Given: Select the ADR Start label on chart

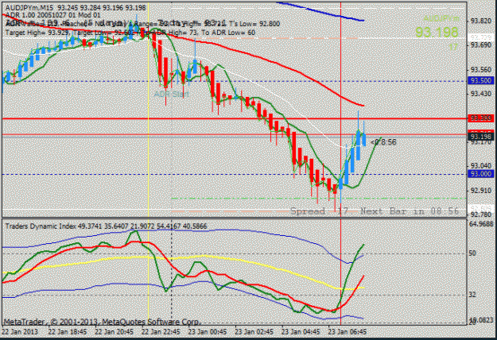Looking at the screenshot, I should (x=172, y=94).
